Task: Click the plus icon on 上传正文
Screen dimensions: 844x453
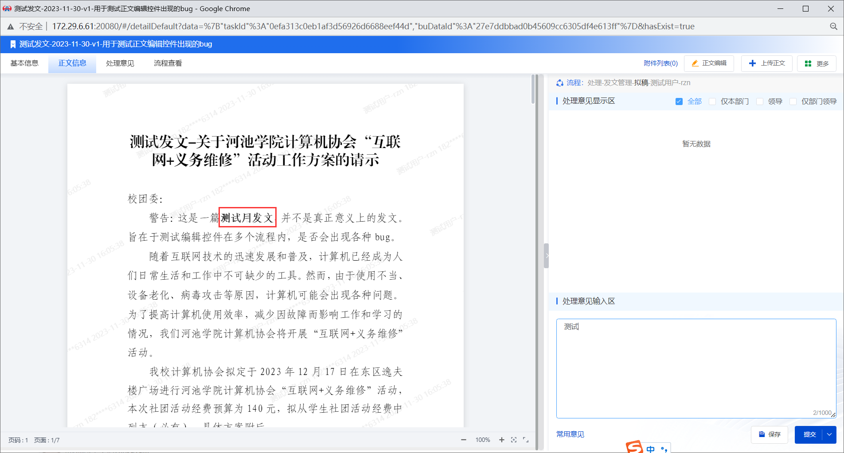Action: tap(752, 63)
